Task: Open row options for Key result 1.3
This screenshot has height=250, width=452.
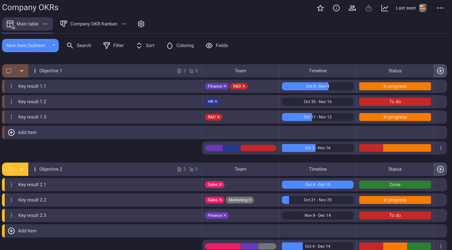Action: coord(11,117)
